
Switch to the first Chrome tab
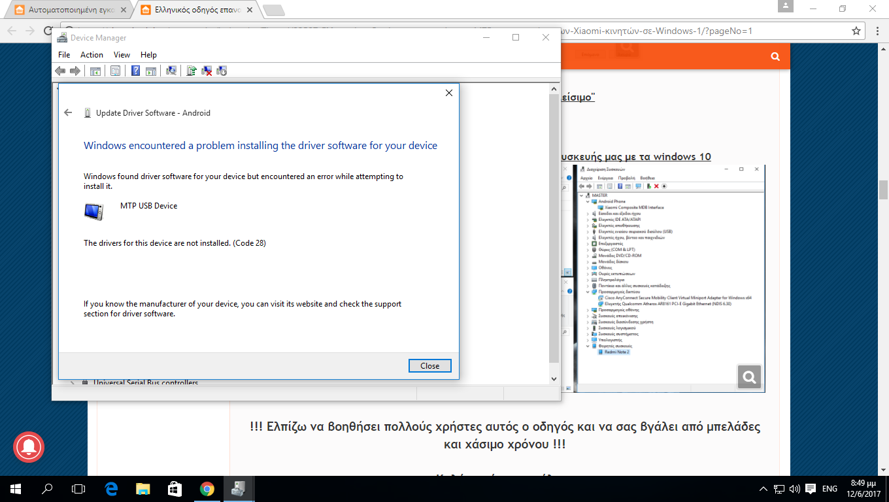pos(69,10)
